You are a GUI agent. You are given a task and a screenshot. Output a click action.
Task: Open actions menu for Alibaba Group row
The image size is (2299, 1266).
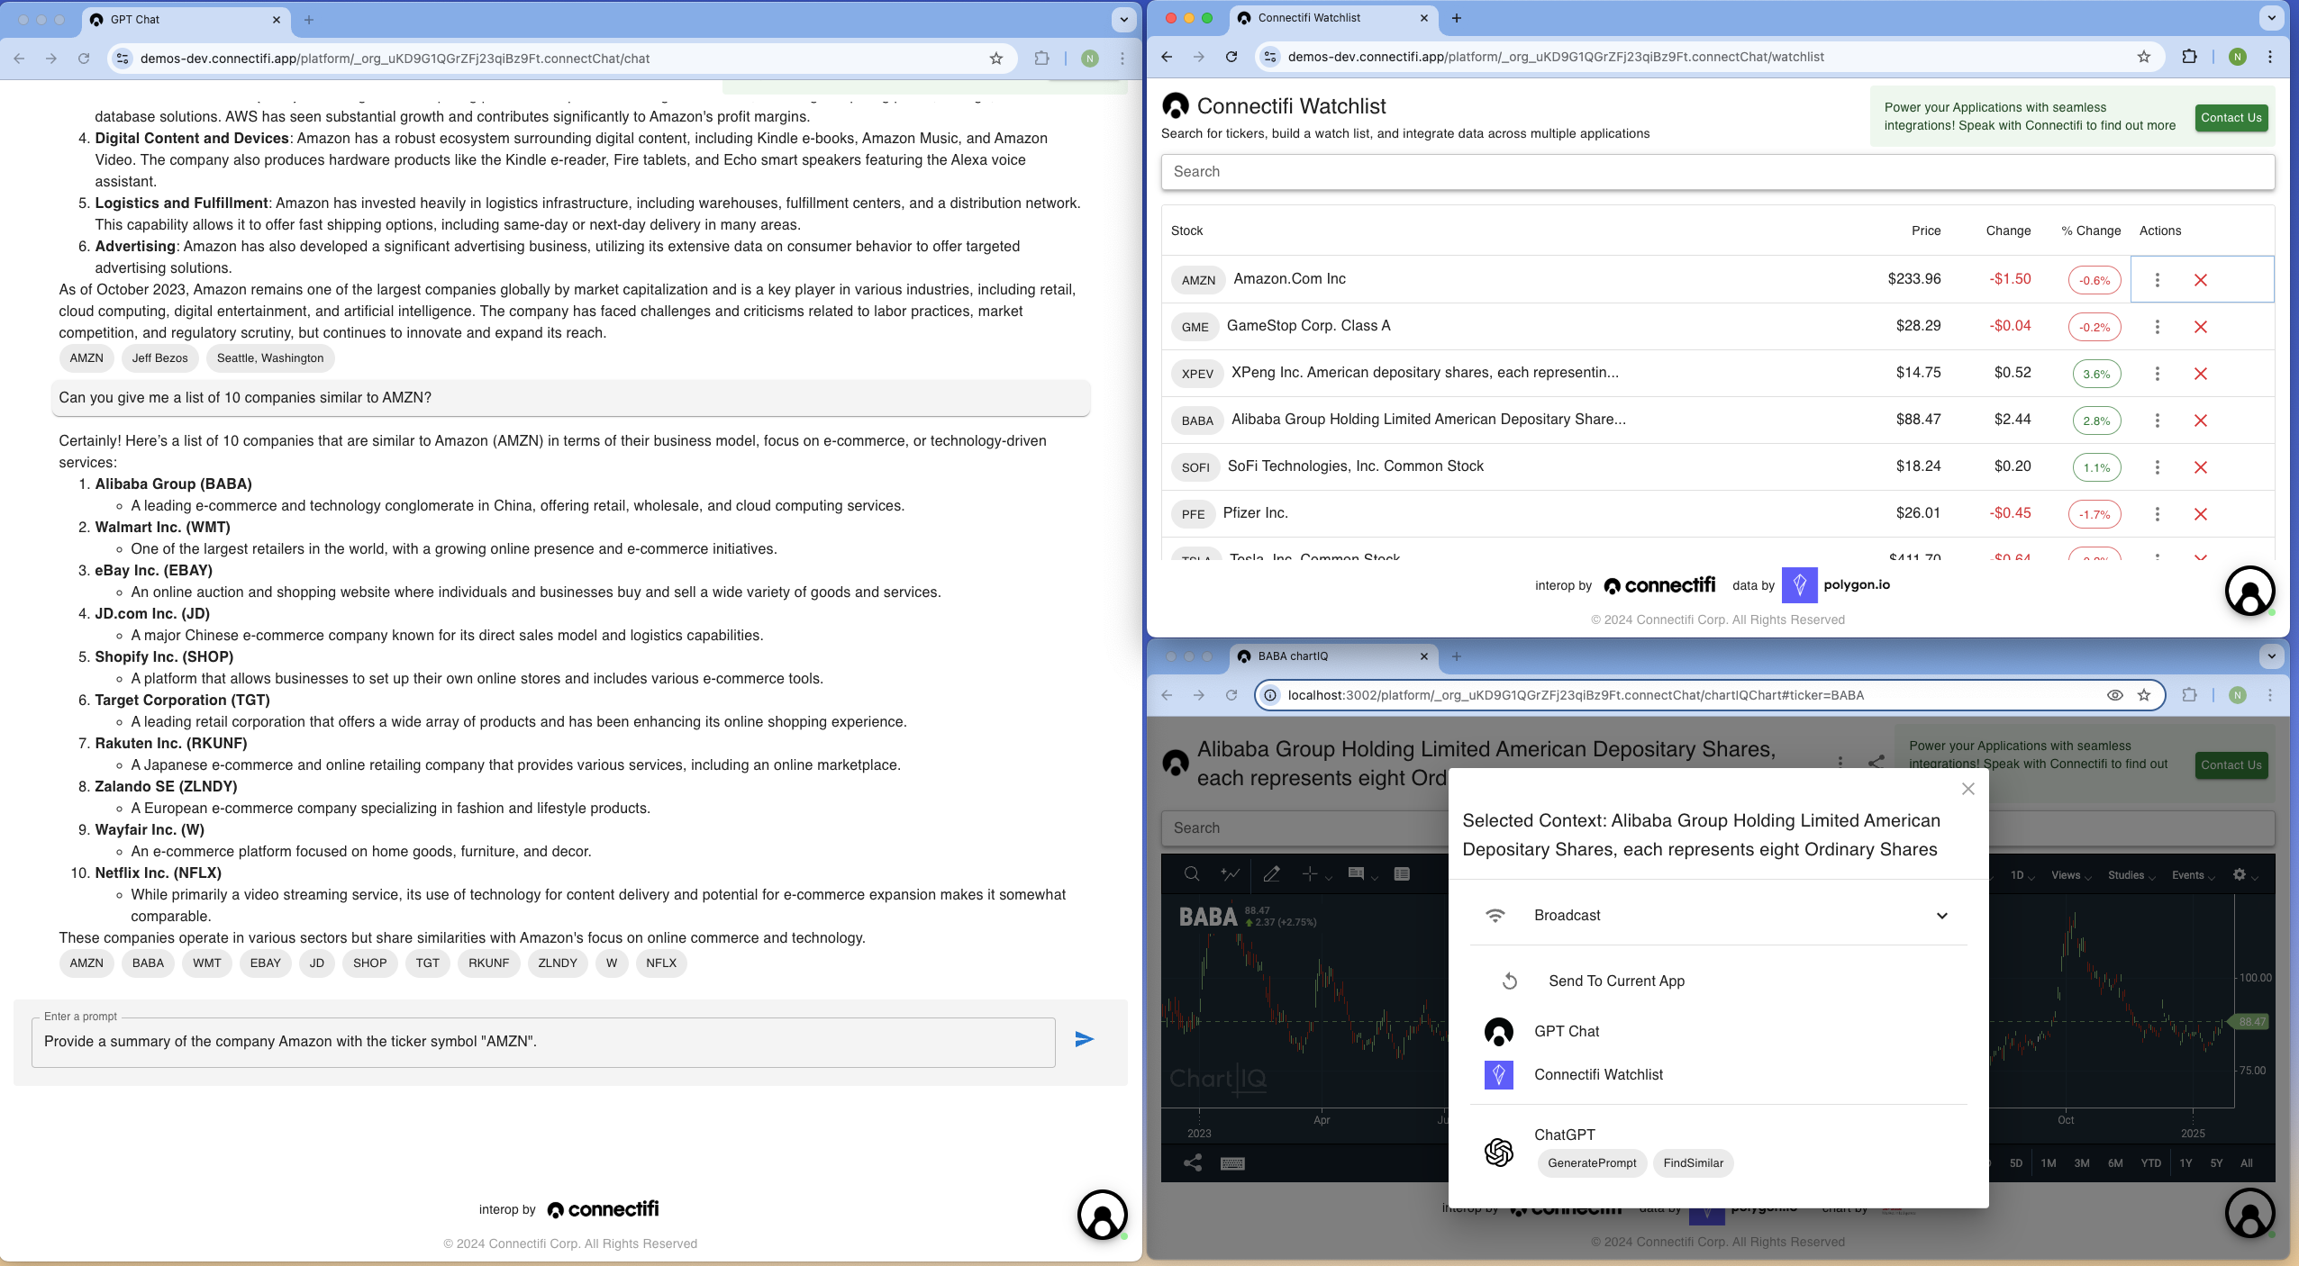tap(2157, 420)
